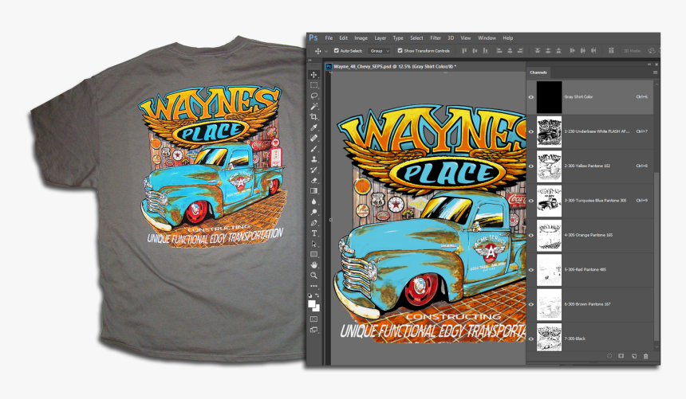This screenshot has height=399, width=686.
Task: Hide the Underbase White channel
Action: point(531,131)
